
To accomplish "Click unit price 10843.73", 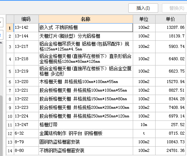I will click(x=171, y=142).
